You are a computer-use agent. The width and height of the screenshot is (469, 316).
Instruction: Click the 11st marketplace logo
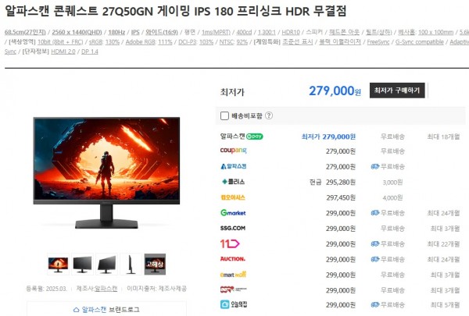click(x=230, y=243)
